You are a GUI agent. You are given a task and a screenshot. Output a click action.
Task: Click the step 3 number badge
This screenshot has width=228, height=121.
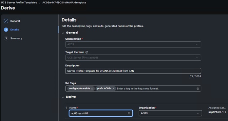6,38
